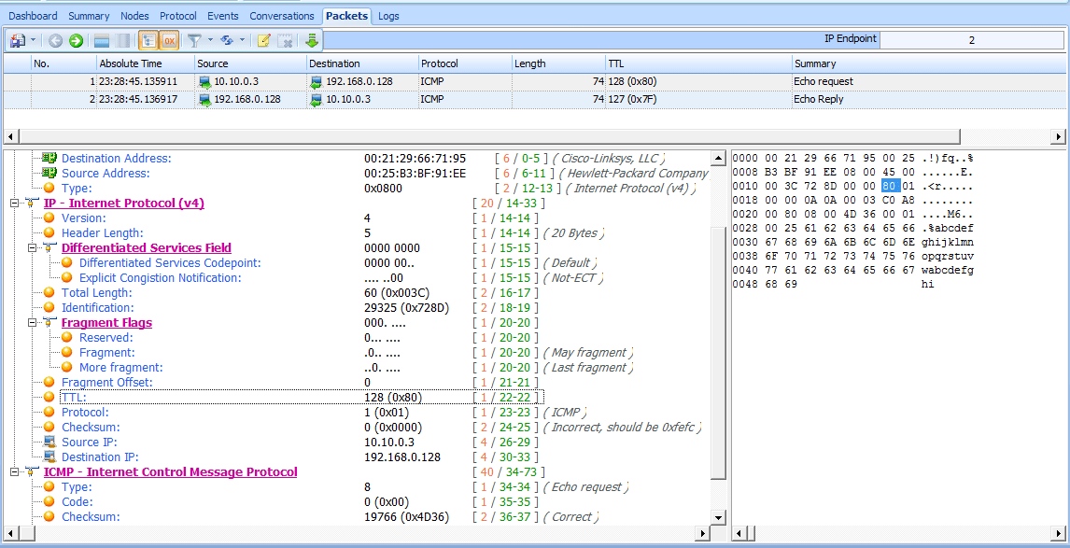Click the orange bullet icon beside TTL
Image resolution: width=1070 pixels, height=548 pixels.
click(49, 397)
